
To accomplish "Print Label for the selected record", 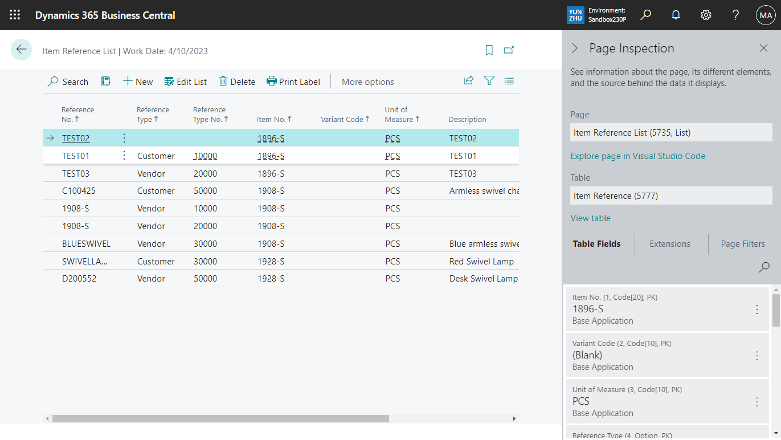I will point(293,82).
